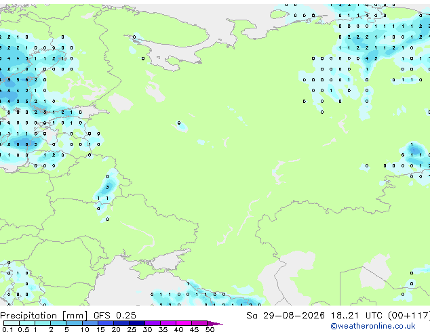The width and height of the screenshot is (430, 332).
Task: Click the legend label '45'
Action: (x=195, y=329)
